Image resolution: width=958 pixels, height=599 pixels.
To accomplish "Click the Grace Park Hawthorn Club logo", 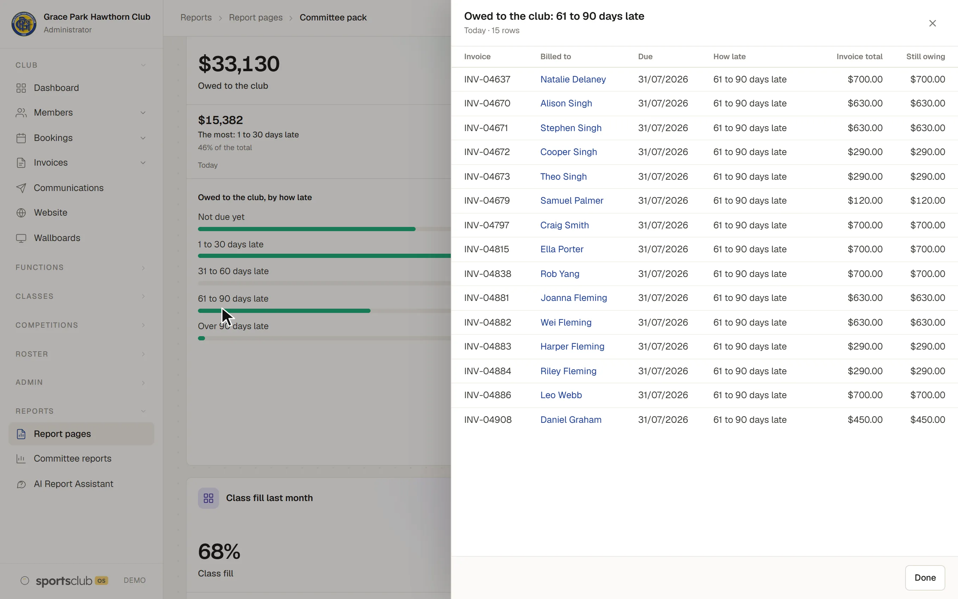I will pos(24,23).
